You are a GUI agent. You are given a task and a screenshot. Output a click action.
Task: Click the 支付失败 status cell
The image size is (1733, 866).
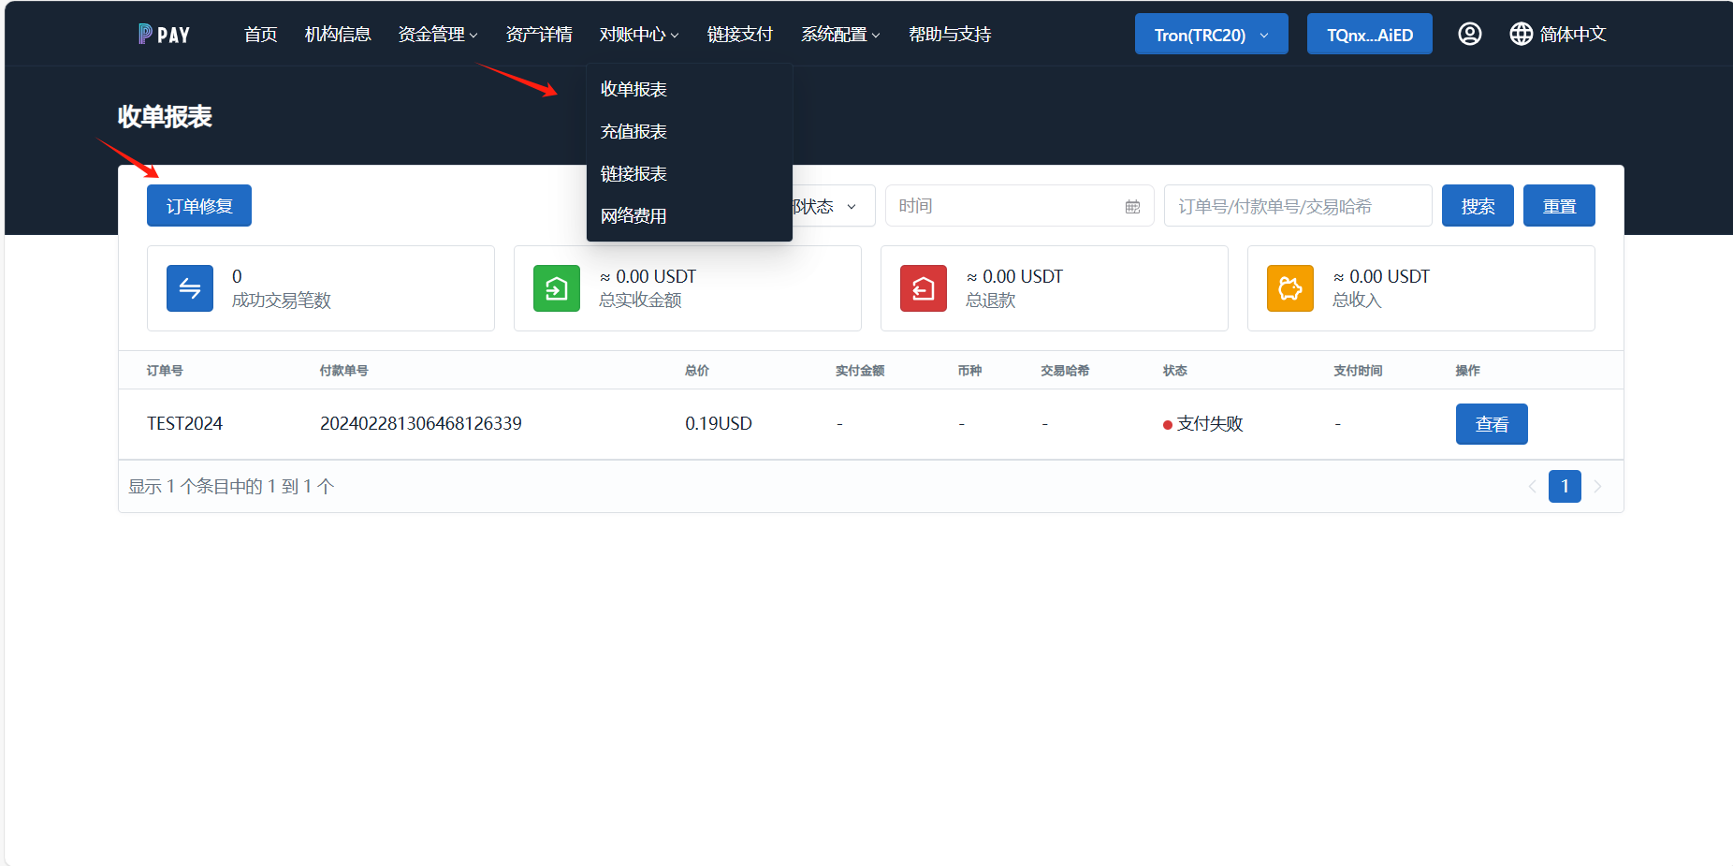(x=1203, y=424)
